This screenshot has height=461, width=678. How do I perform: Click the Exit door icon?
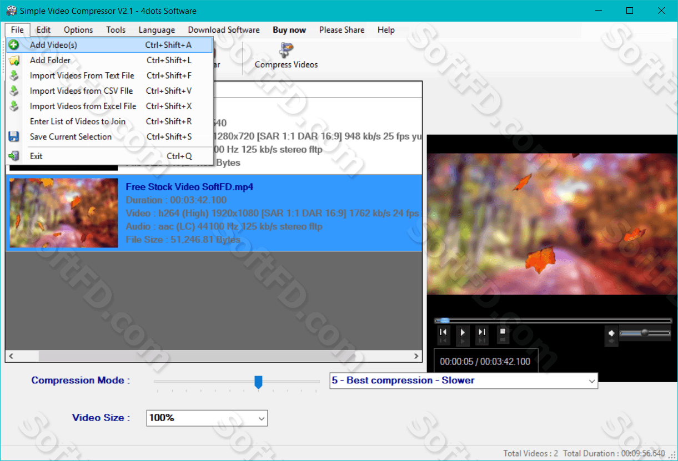point(14,156)
